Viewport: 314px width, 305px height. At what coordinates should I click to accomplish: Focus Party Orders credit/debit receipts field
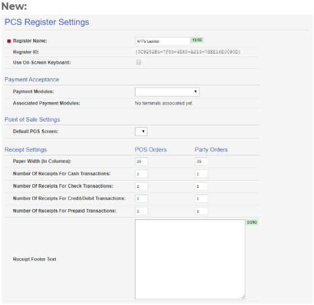click(201, 199)
